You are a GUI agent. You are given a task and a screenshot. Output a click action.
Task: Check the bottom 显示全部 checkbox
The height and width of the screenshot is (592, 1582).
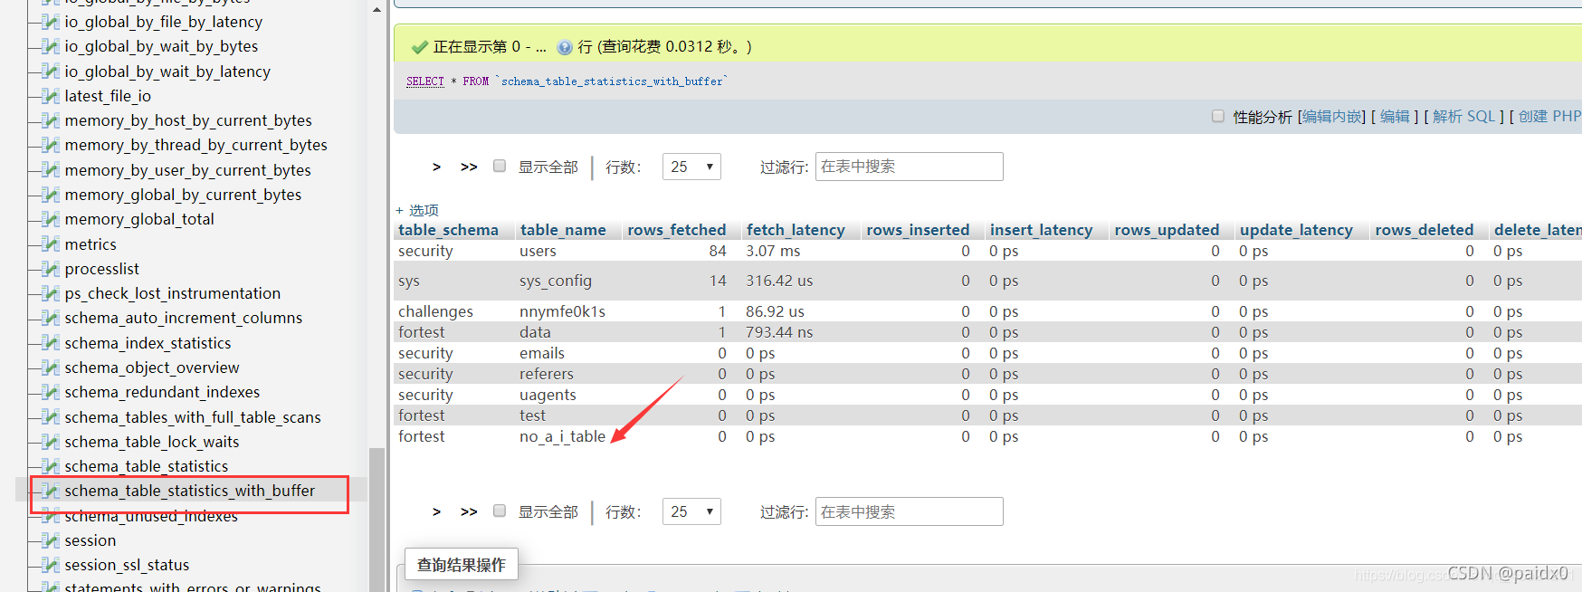point(500,511)
